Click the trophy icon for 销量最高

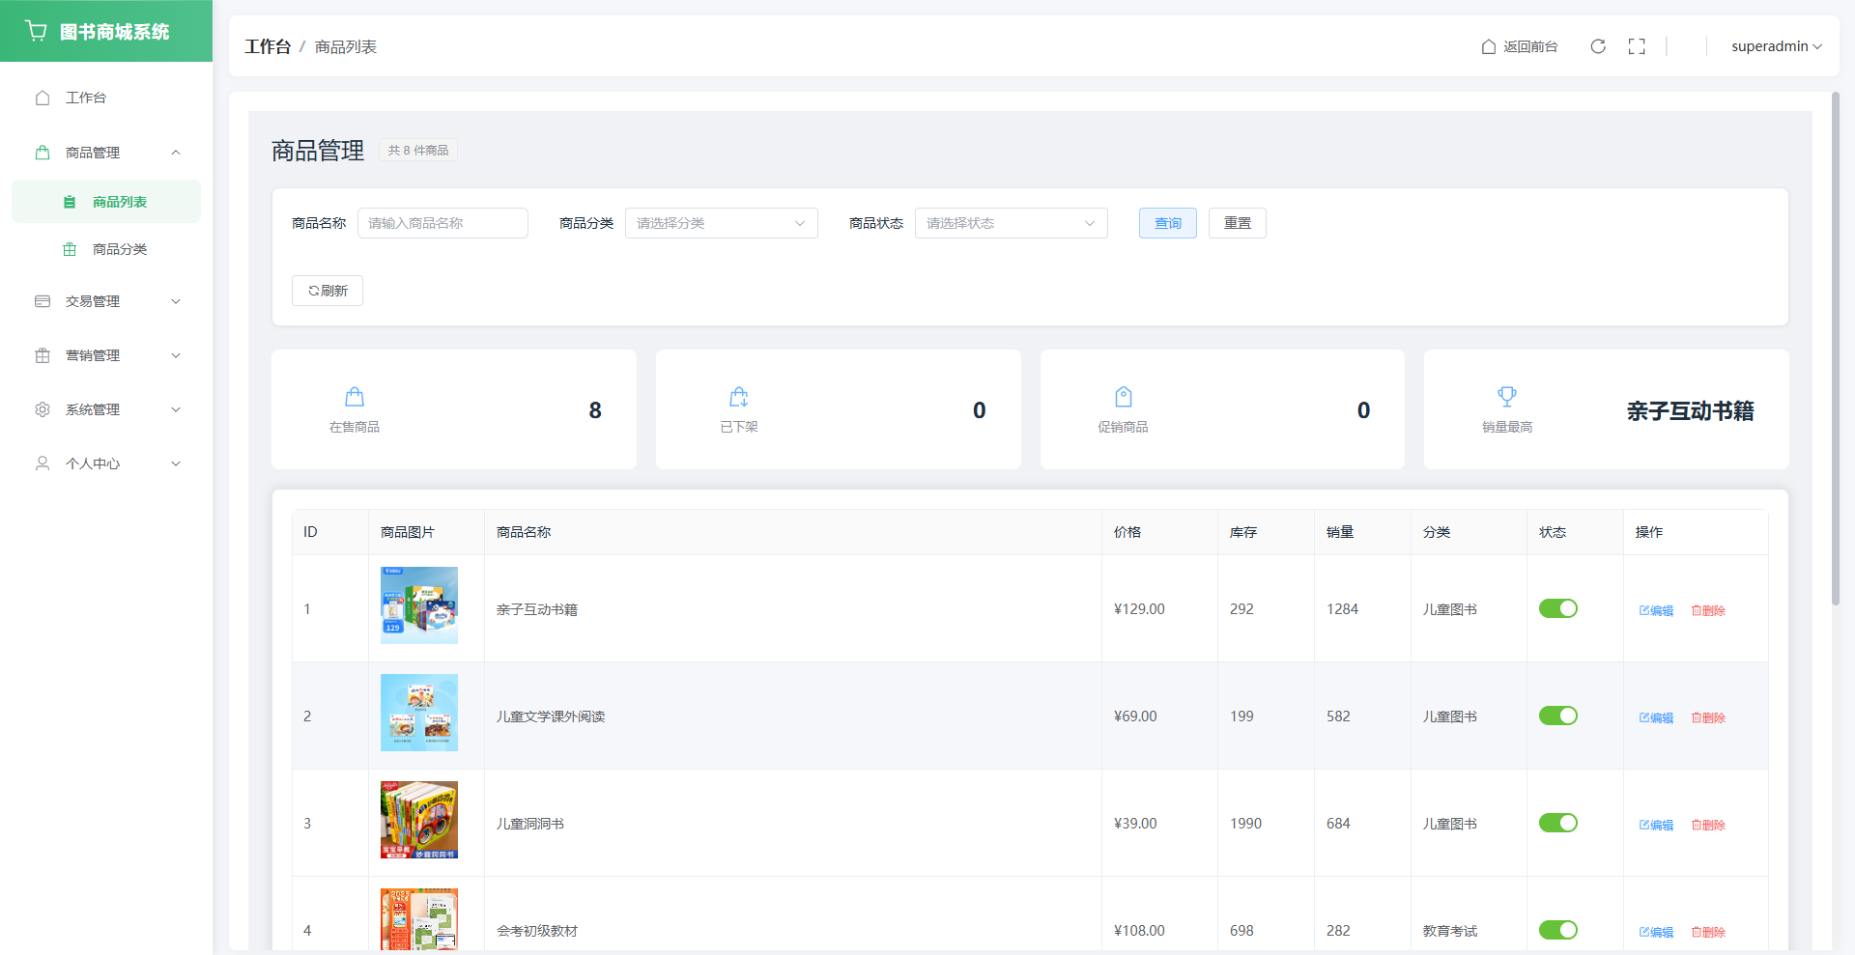pyautogui.click(x=1506, y=397)
